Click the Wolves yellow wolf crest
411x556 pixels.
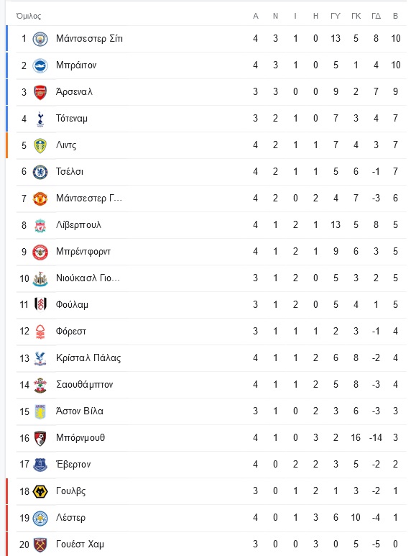40,491
